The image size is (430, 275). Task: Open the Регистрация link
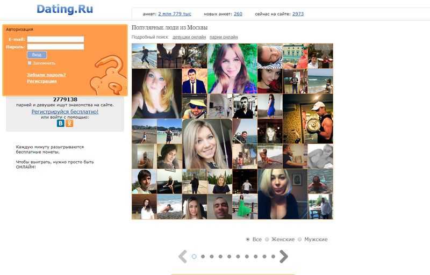42,81
